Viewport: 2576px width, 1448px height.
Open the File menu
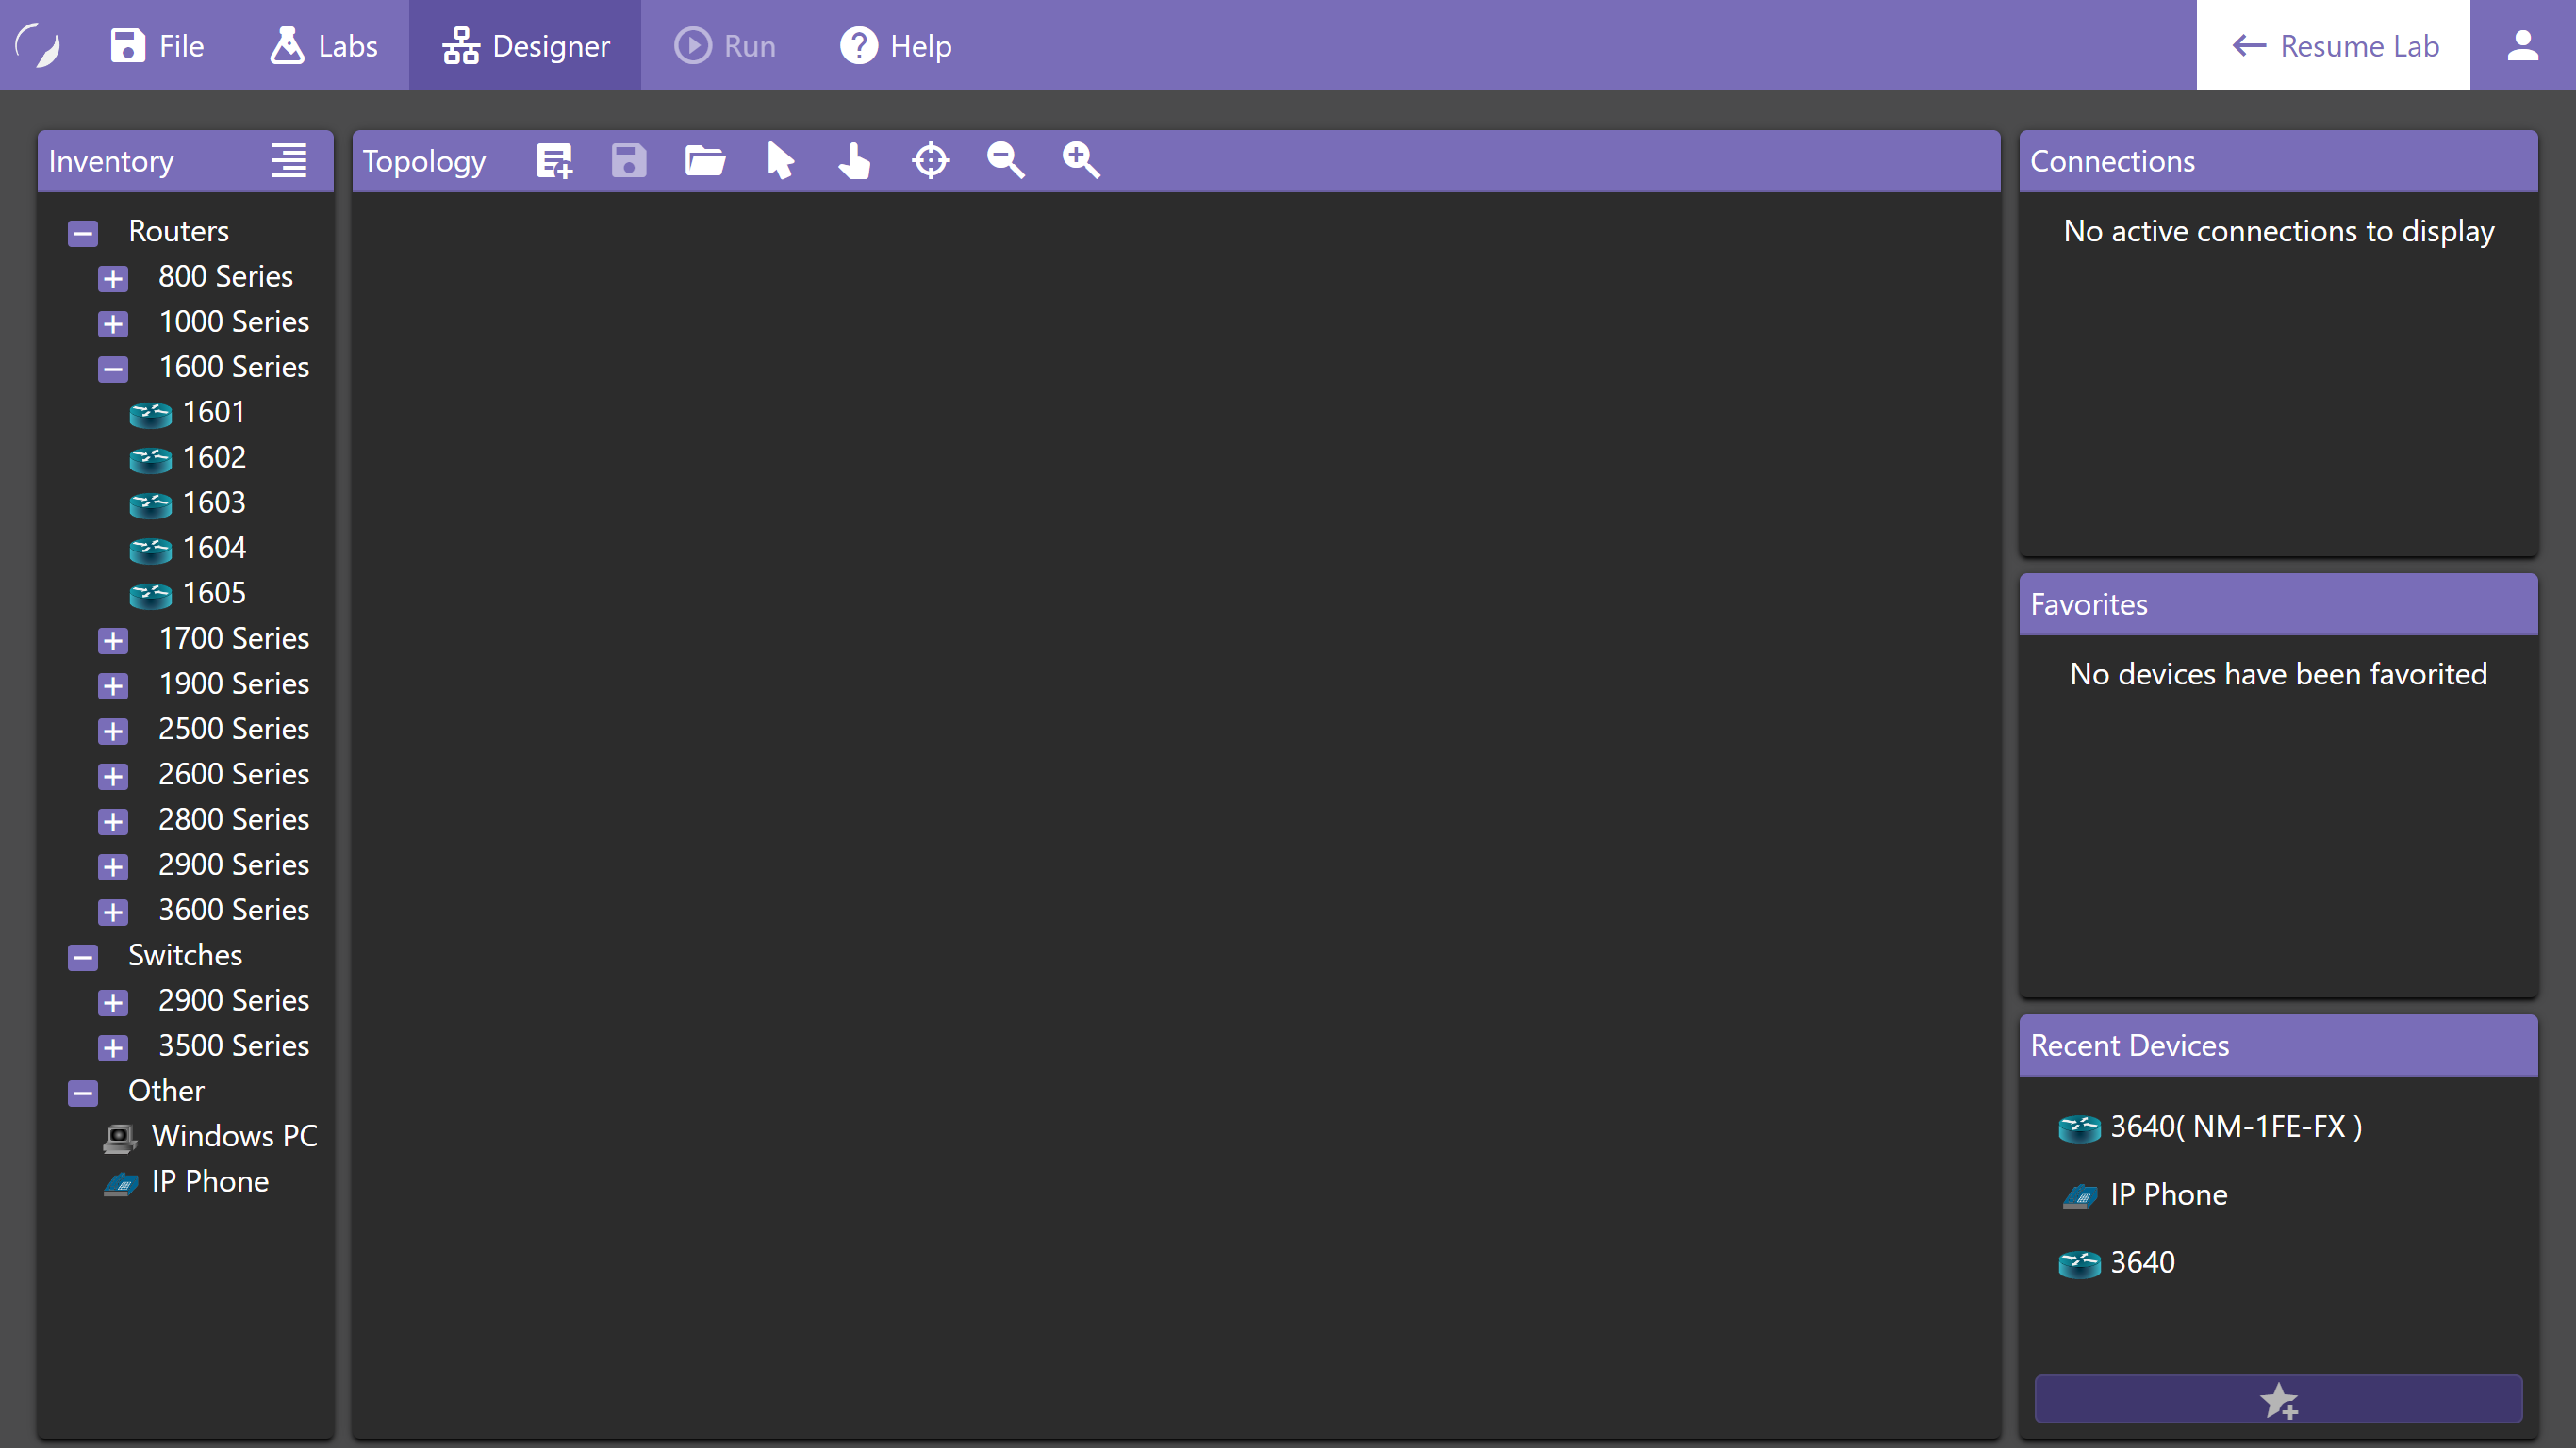[x=157, y=45]
